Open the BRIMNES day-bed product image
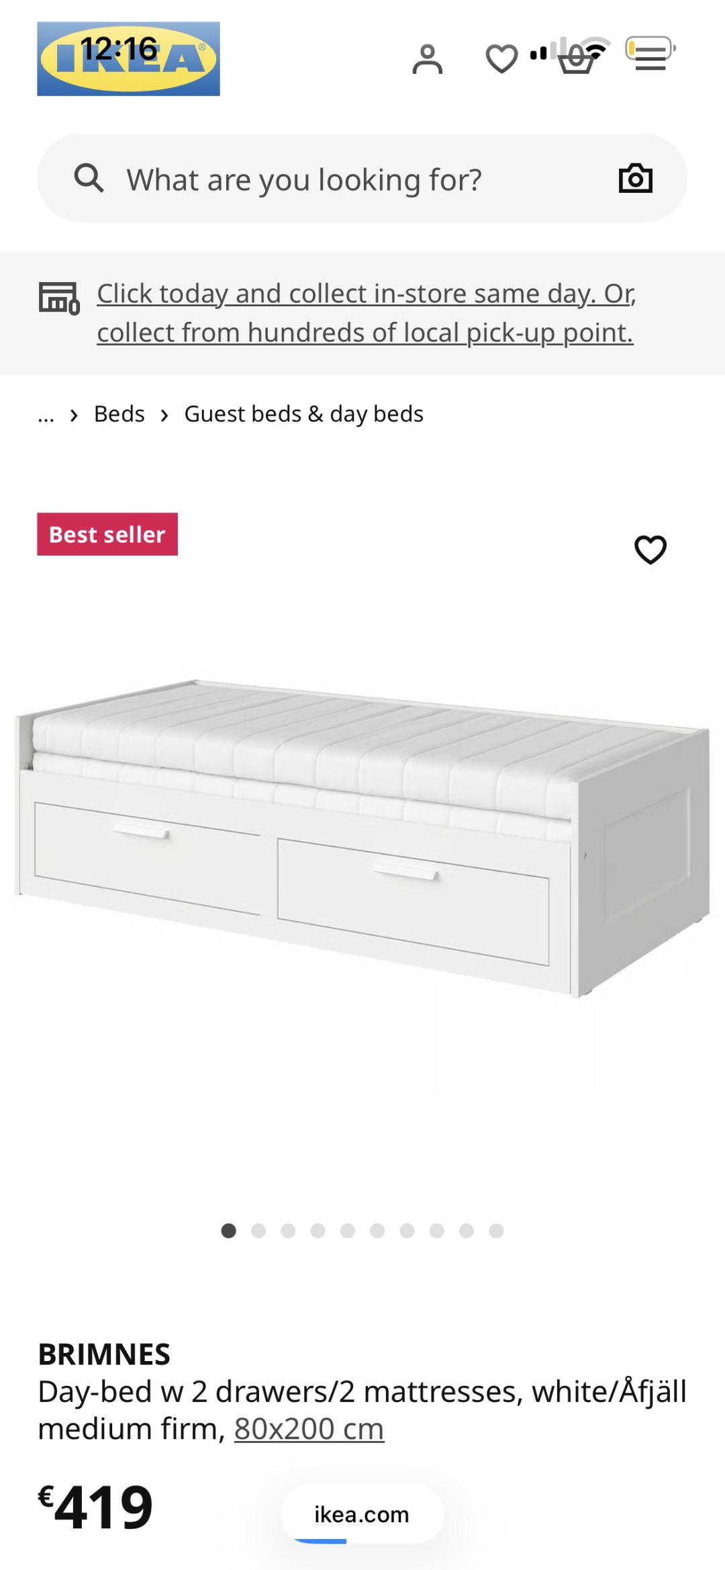Image resolution: width=725 pixels, height=1570 pixels. click(362, 837)
